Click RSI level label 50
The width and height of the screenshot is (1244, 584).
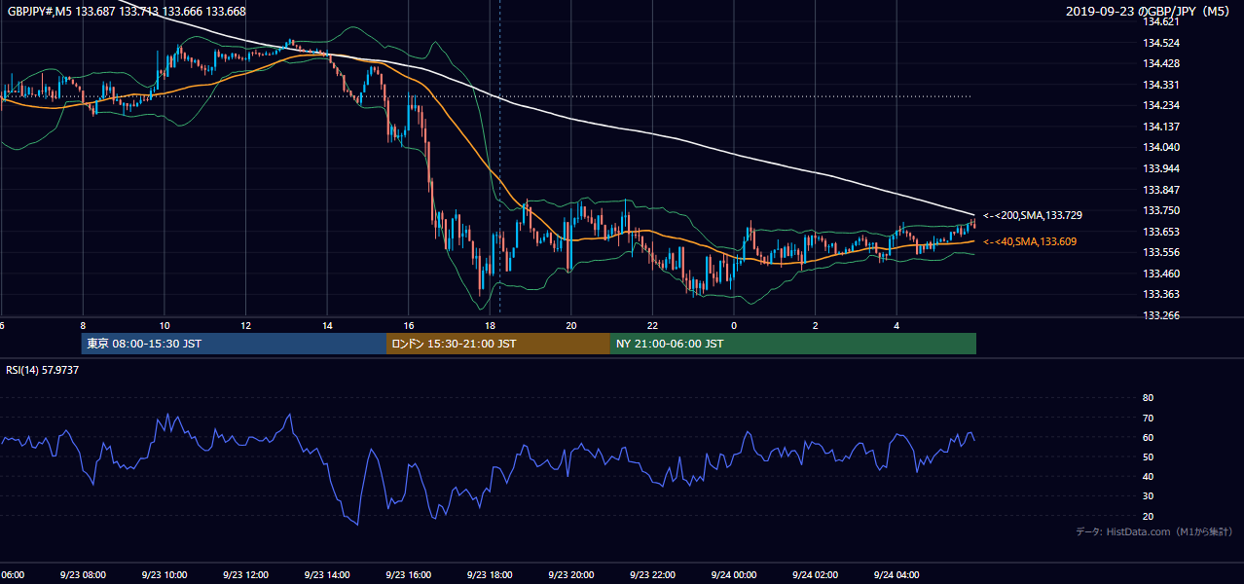click(x=1148, y=456)
